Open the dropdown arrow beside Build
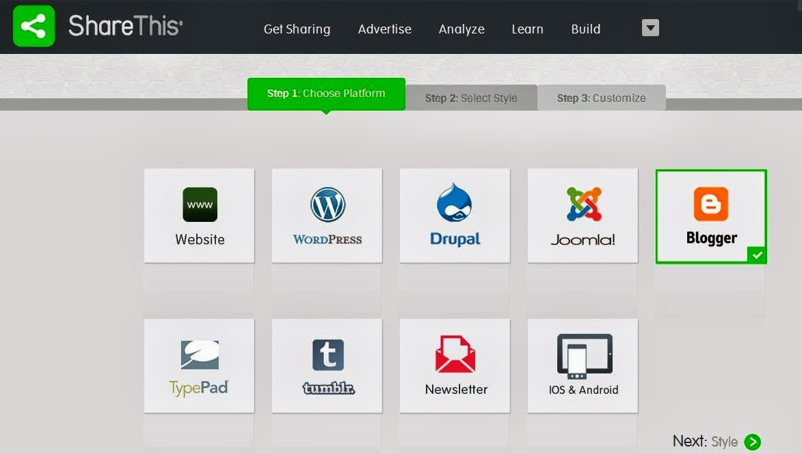Viewport: 802px width, 454px height. click(649, 28)
